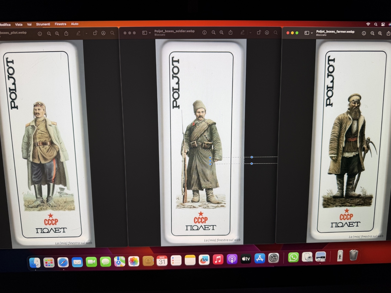Click search icon in soldier window toolbar

276,33
